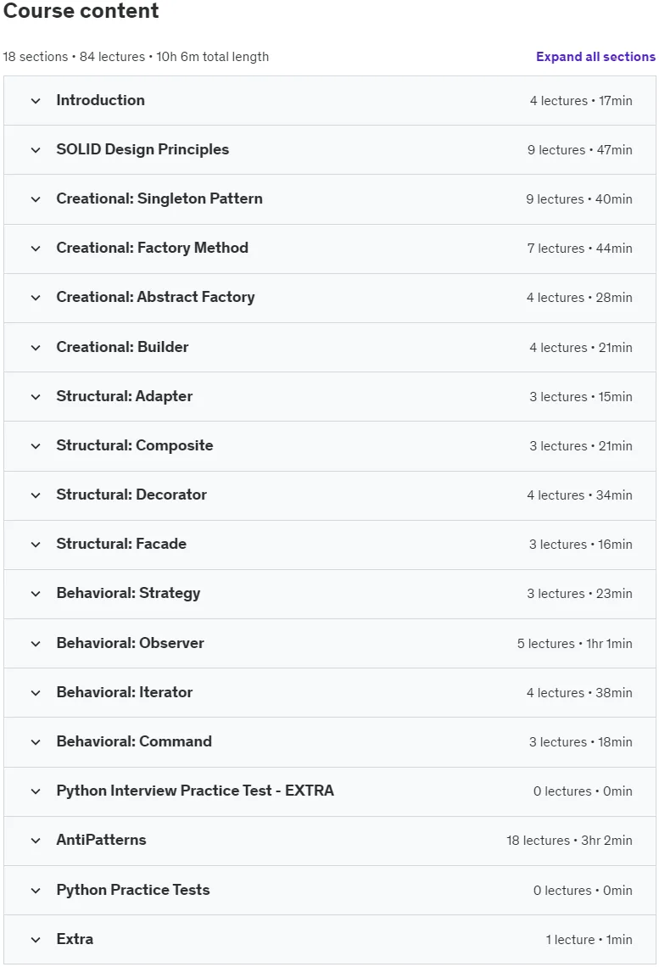
Task: Open Behavioral: Observer section row
Action: 330,643
